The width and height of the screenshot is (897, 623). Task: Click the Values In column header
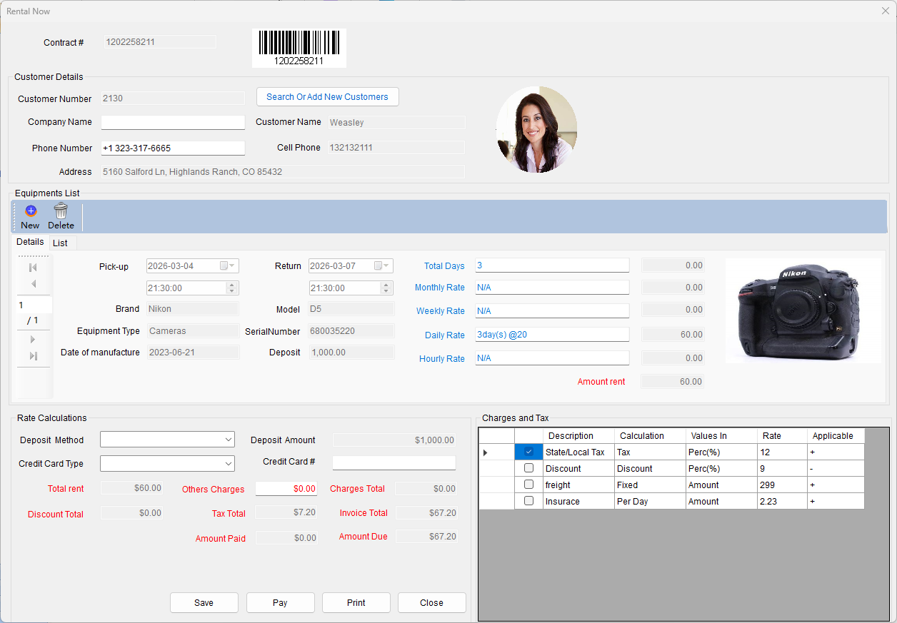pyautogui.click(x=721, y=436)
